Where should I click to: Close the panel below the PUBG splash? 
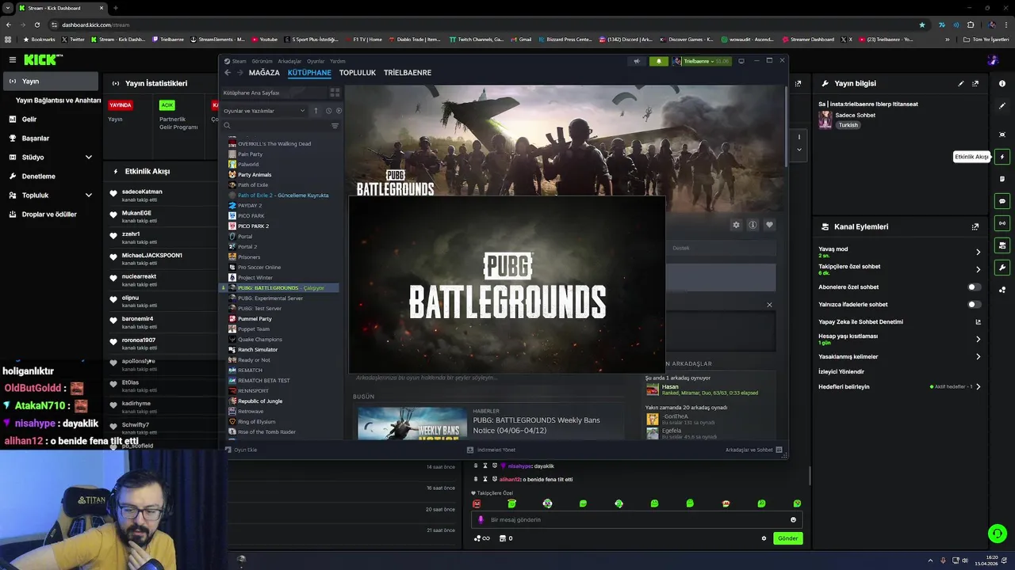click(x=768, y=305)
